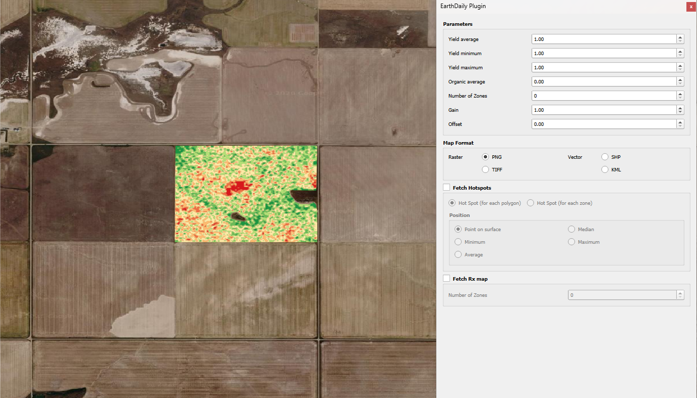
Task: Increase the Gain value via spinner
Action: pyautogui.click(x=680, y=108)
